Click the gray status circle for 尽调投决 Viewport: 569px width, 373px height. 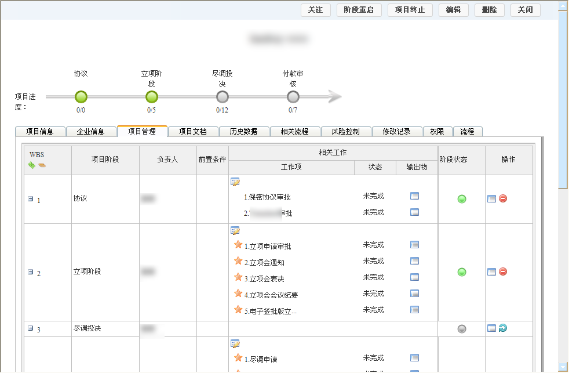[462, 328]
